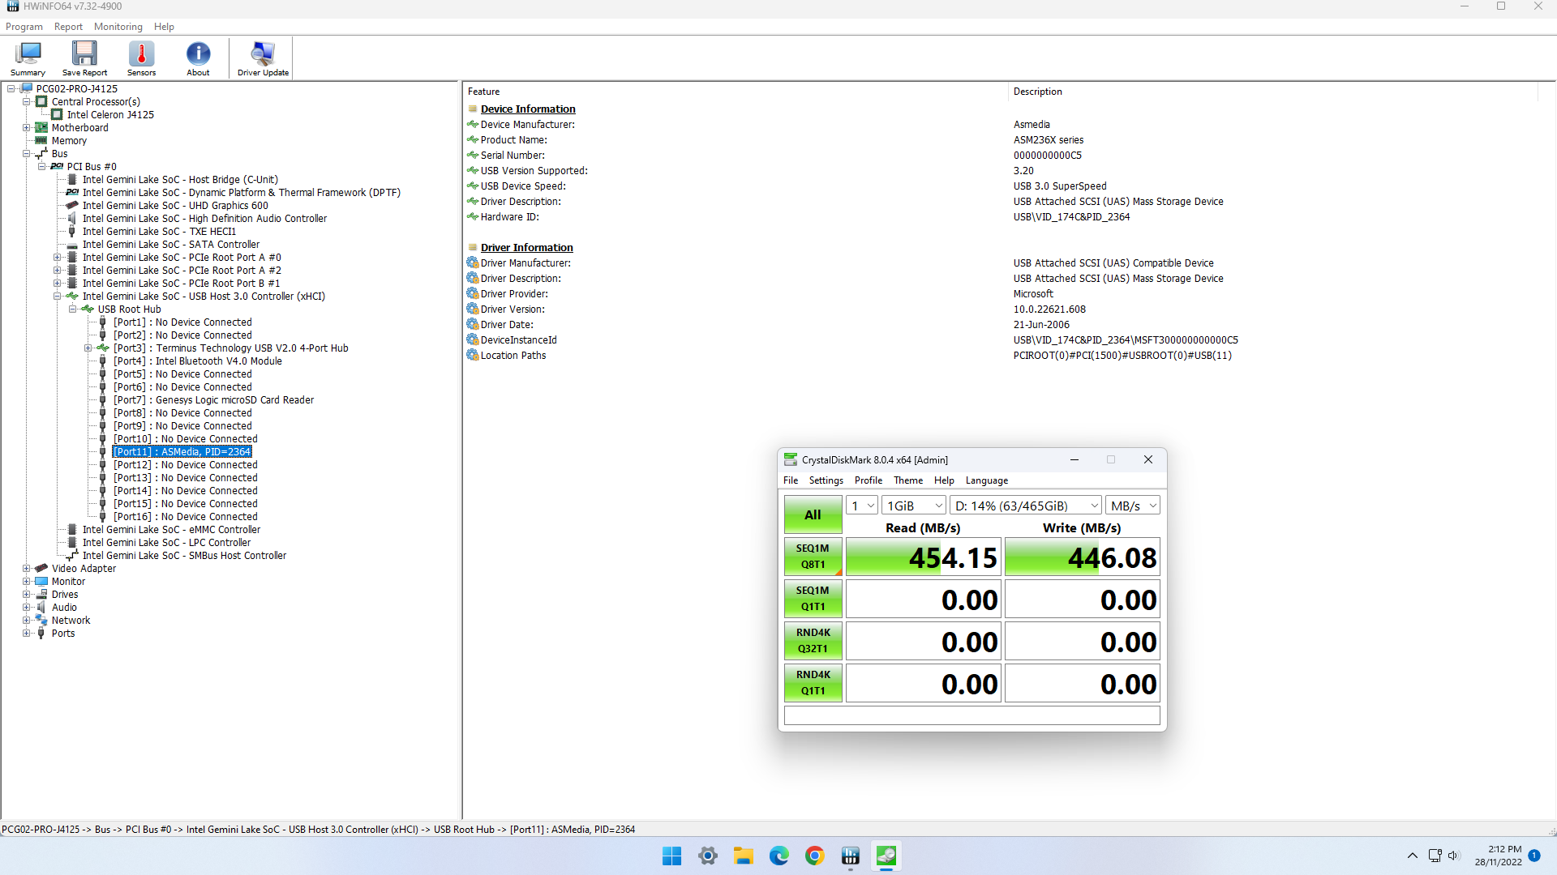Open CrystalDiskMark Theme menu
The image size is (1557, 875).
point(908,480)
